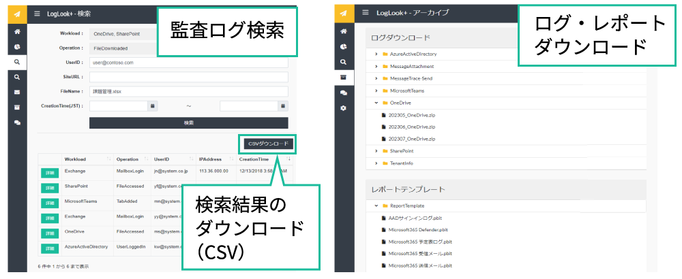The width and height of the screenshot is (682, 279).
Task: Expand the SharePoint folder
Action: [376, 150]
